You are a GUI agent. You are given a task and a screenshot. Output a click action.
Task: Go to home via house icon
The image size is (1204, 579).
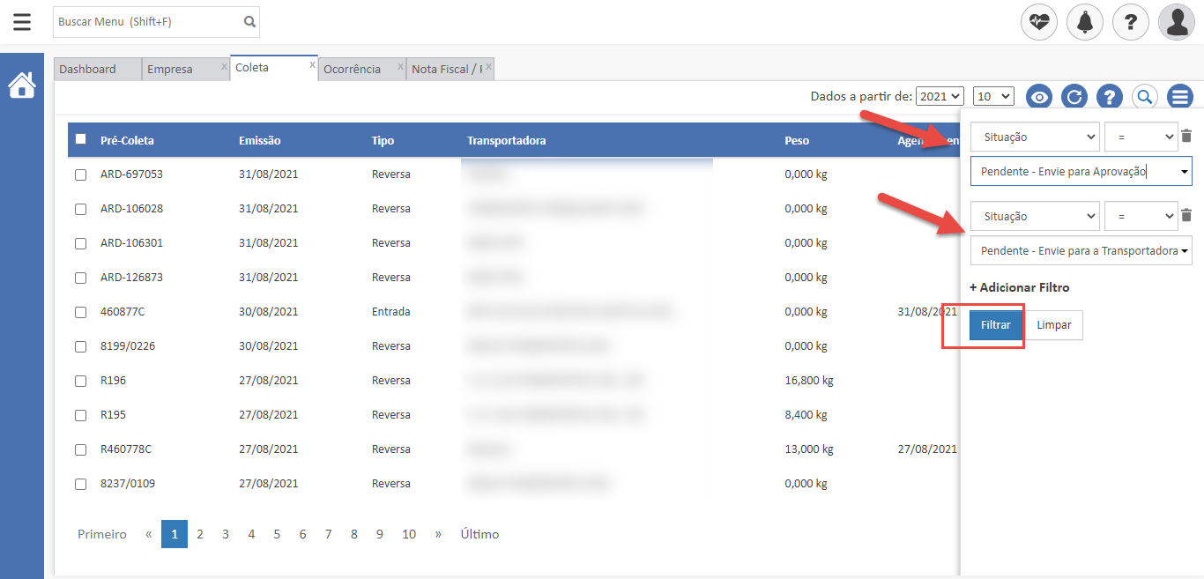pyautogui.click(x=22, y=85)
